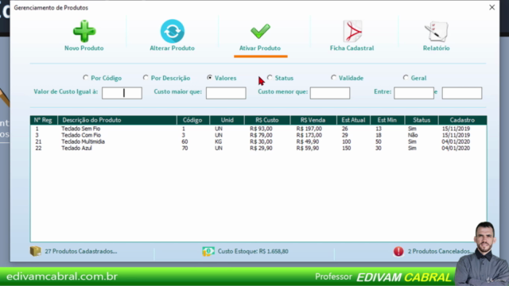Click the R$ Custo column header
Viewport: 509px width, 286px height.
click(x=267, y=120)
